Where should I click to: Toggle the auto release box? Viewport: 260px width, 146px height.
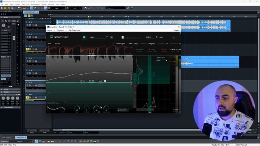pyautogui.click(x=105, y=81)
